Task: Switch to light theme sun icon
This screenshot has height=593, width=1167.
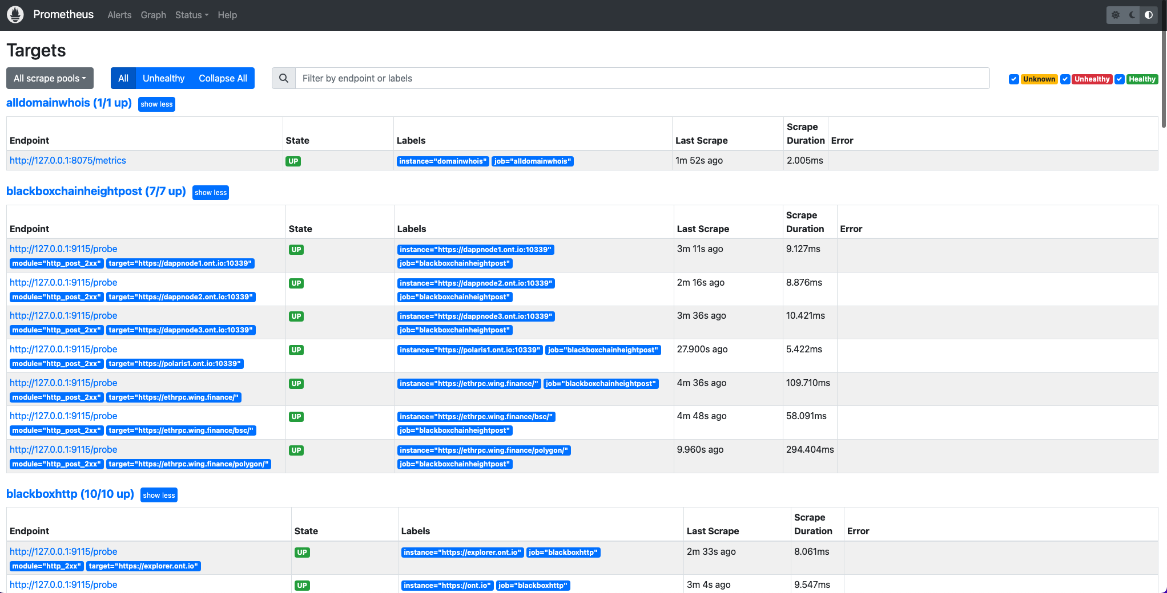Action: click(1115, 15)
